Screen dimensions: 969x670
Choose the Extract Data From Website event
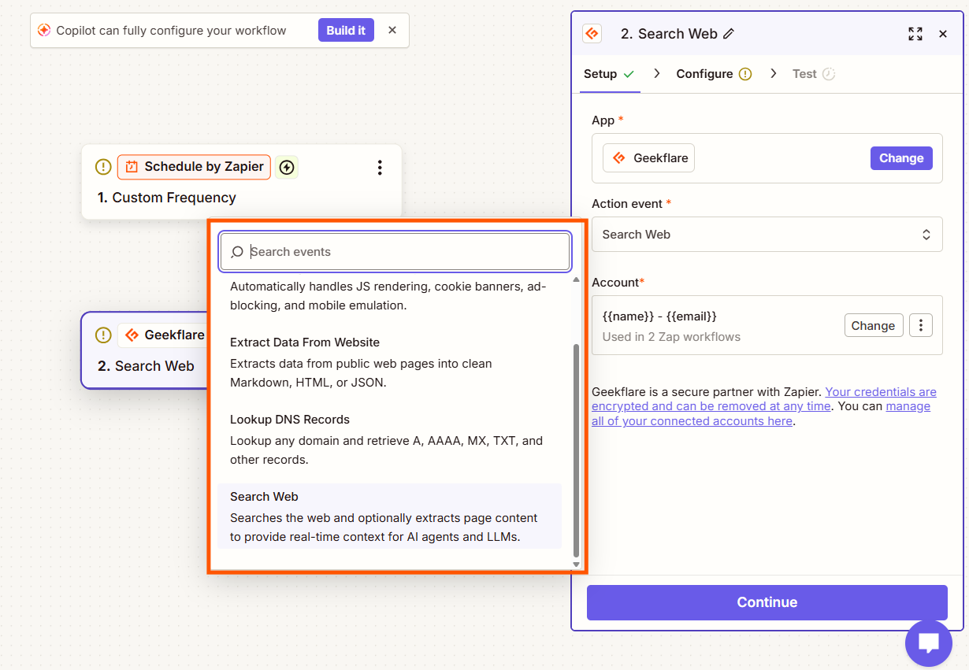(x=389, y=363)
